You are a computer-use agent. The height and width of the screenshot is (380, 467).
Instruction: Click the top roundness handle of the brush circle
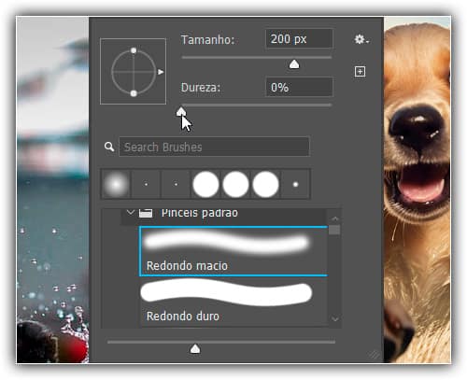click(134, 50)
